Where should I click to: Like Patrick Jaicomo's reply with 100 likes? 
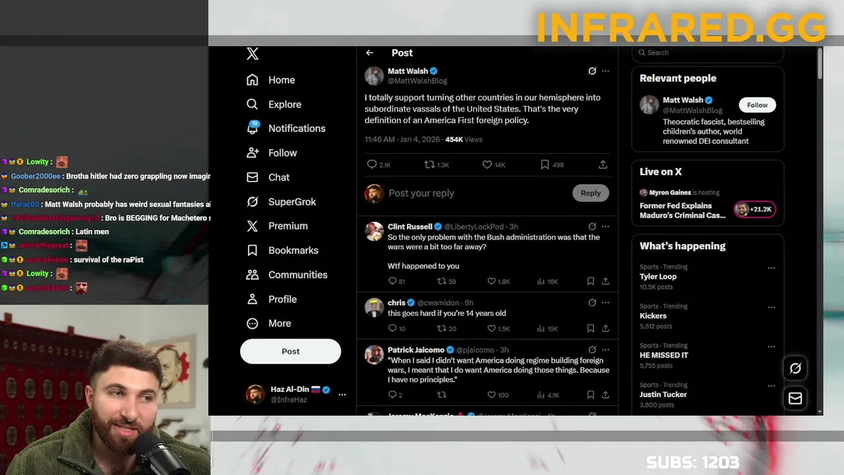(x=498, y=395)
